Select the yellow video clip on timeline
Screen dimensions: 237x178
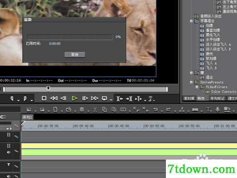click(x=129, y=146)
